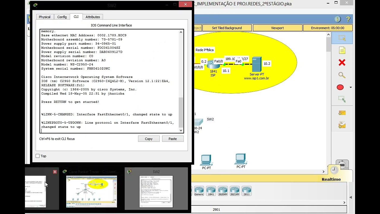Pick the Generic router from device list

[x=199, y=191]
